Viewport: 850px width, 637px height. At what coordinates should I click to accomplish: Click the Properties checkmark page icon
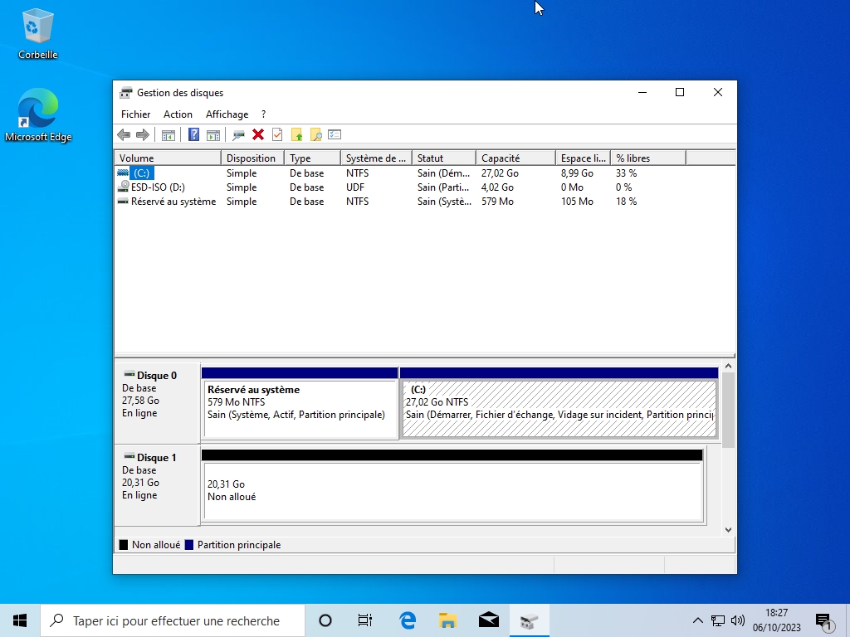pos(277,134)
